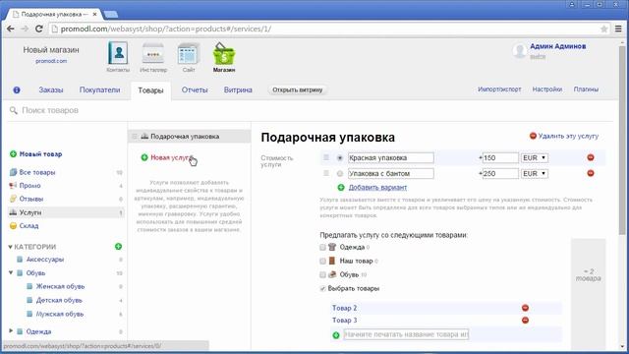This screenshot has width=629, height=354.
Task: Toggle the Выбрать товары checkbox
Action: (x=322, y=288)
